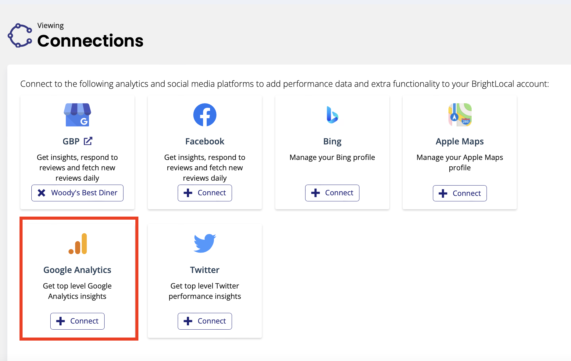This screenshot has height=361, width=571.
Task: Connect a Twitter account
Action: click(205, 321)
